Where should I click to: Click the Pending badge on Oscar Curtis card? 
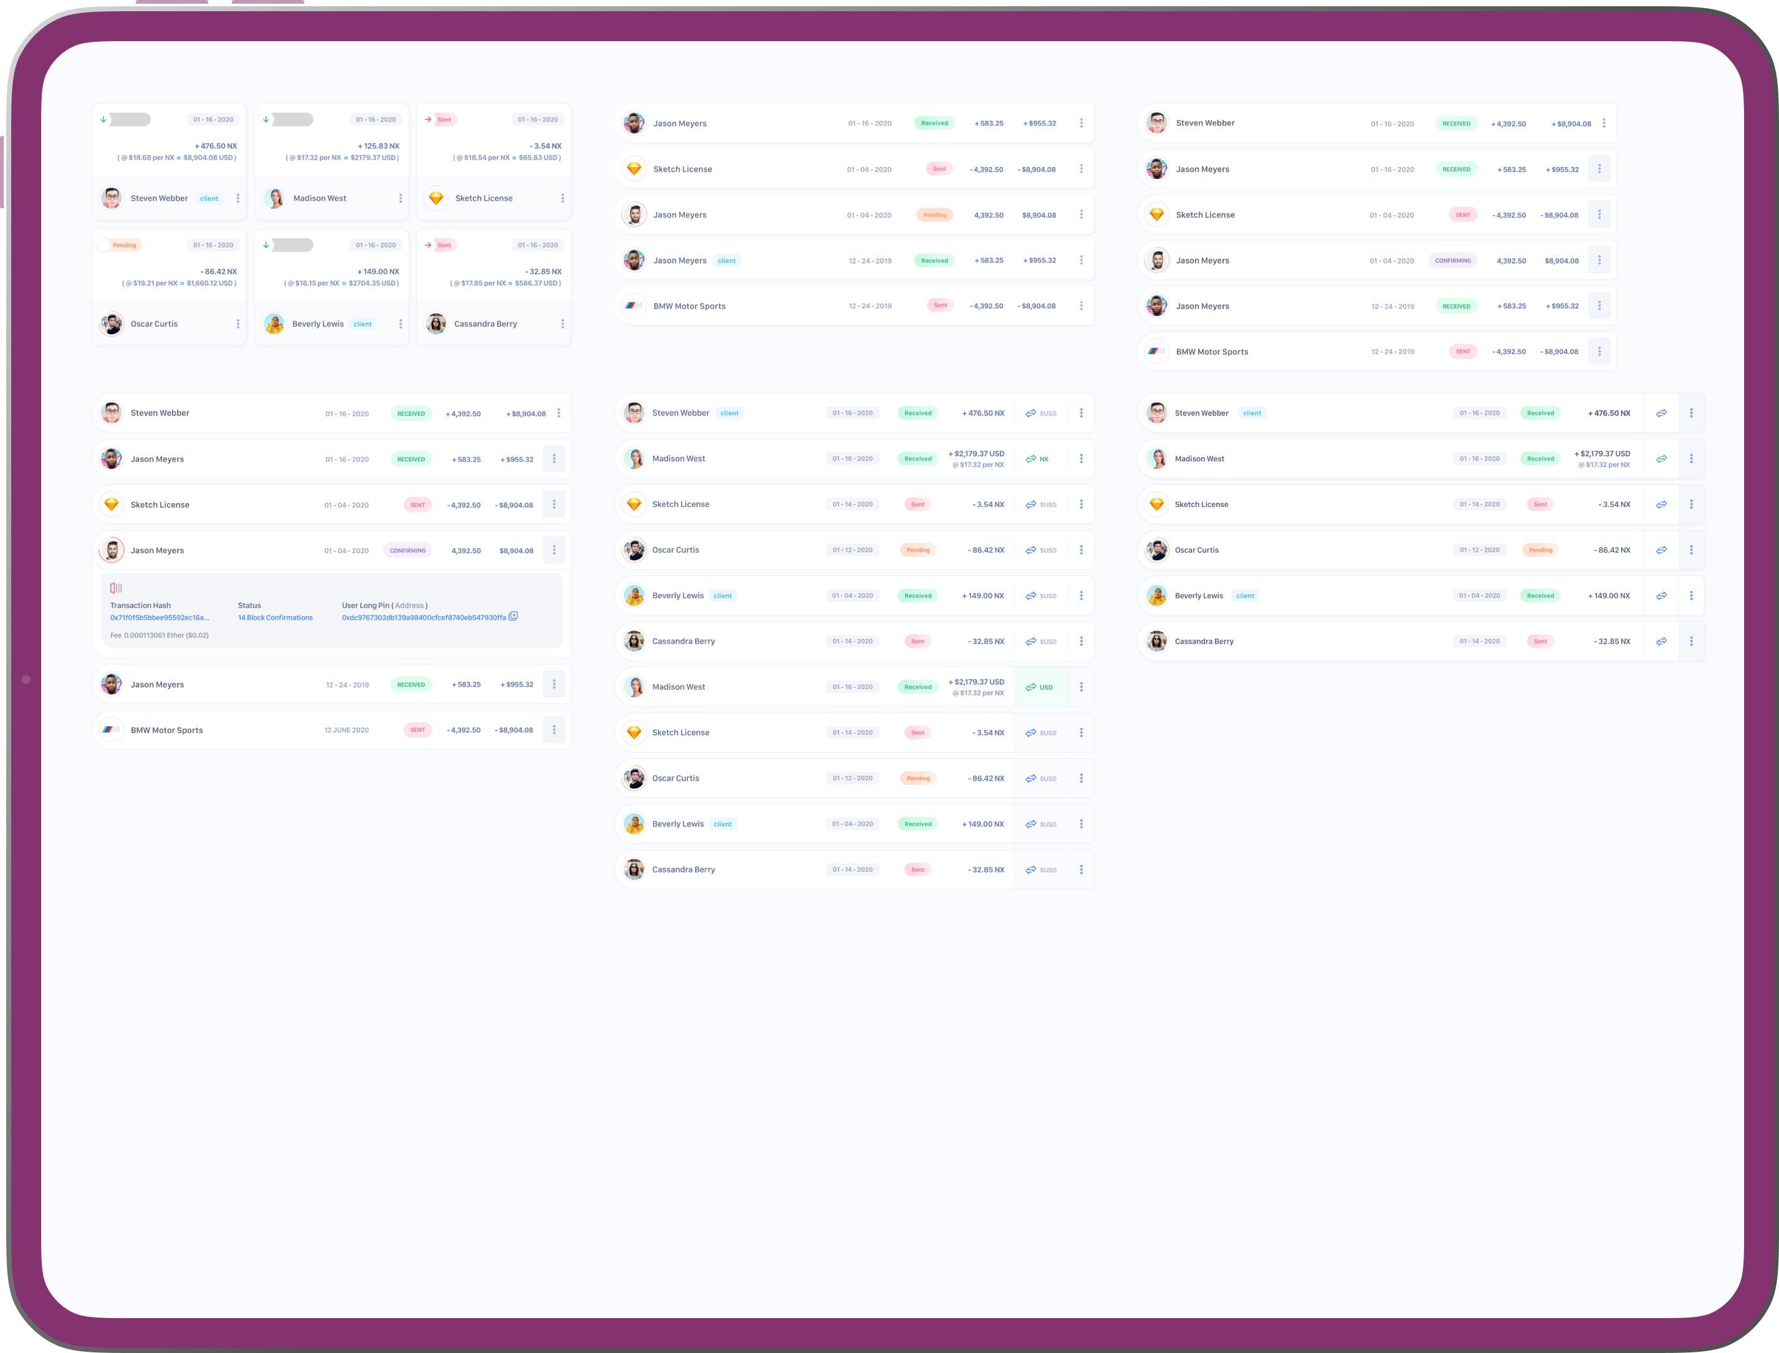pos(124,245)
